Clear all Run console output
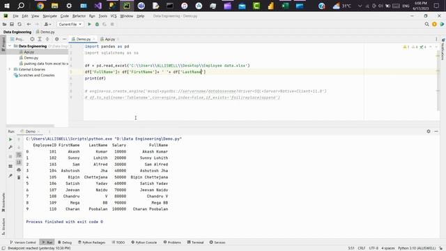 pyautogui.click(x=19, y=178)
